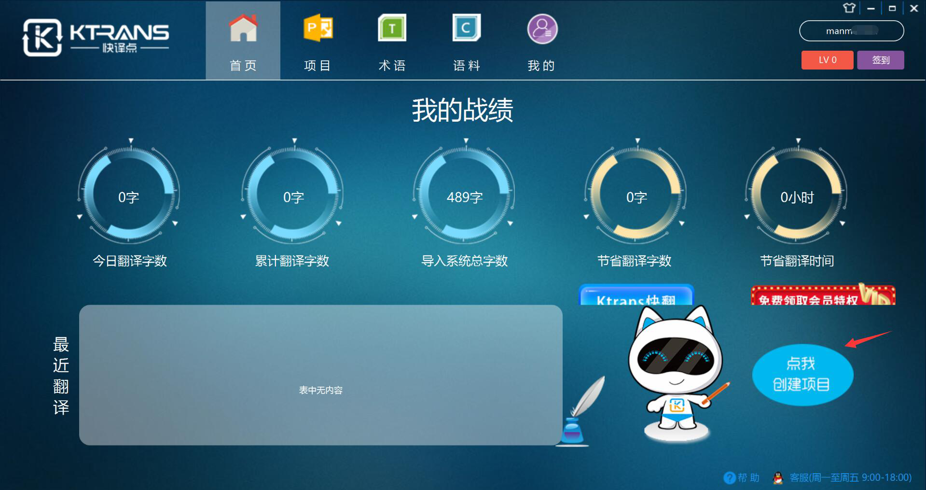Screen dimensions: 926x490
Task: Click the 表中无内容 empty table text
Action: (320, 390)
